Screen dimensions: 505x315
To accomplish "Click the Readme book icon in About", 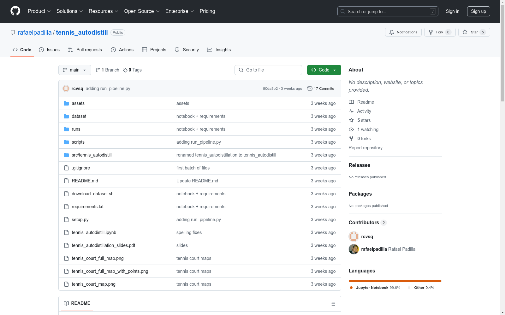I will tap(351, 102).
